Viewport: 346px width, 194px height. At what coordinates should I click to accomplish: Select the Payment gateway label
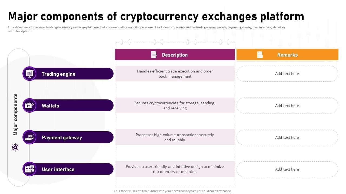(x=62, y=138)
